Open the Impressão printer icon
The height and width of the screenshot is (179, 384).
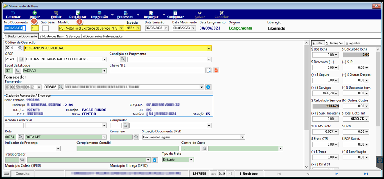99,13
